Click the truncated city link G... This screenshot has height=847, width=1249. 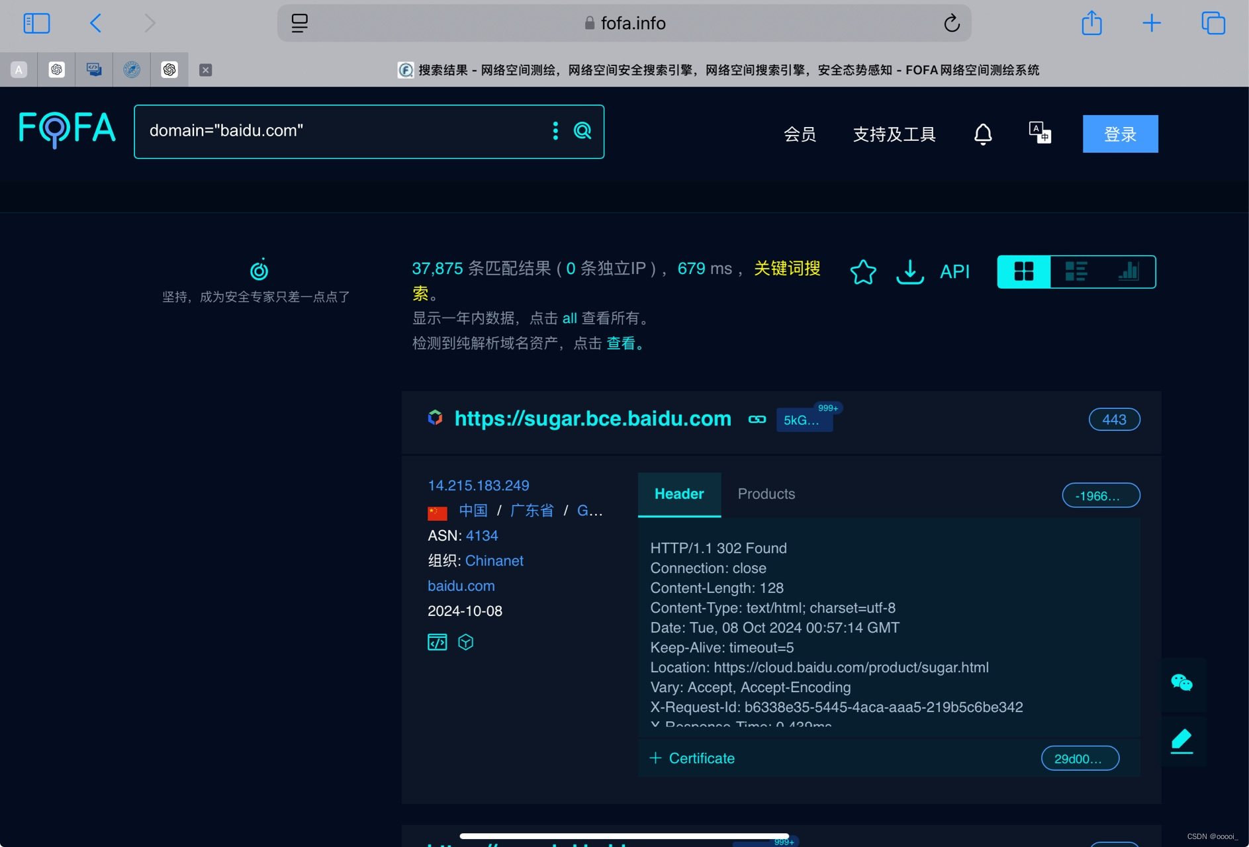590,511
